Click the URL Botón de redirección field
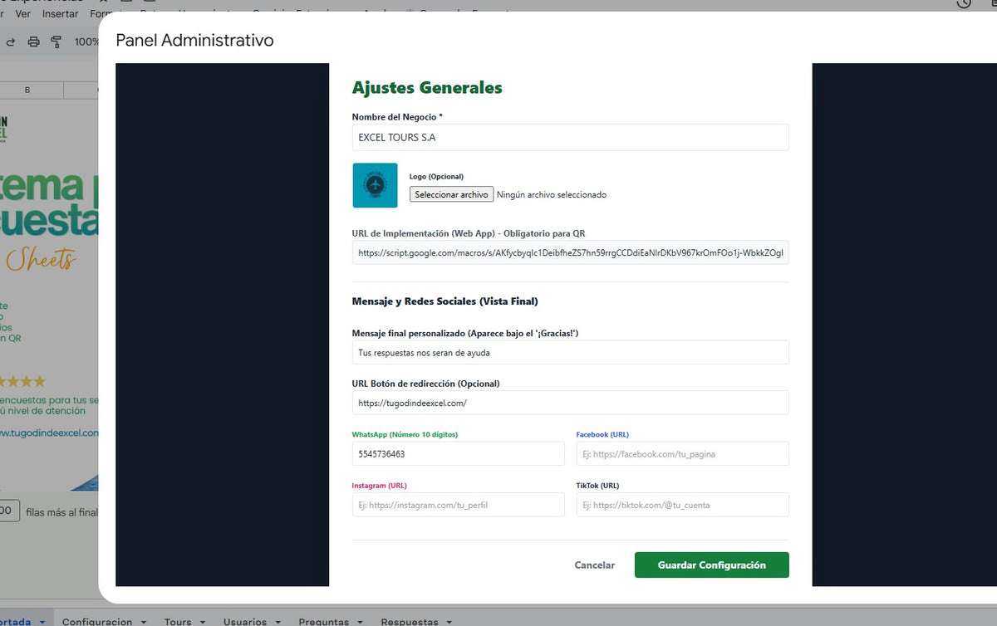The width and height of the screenshot is (997, 626). pyautogui.click(x=571, y=403)
